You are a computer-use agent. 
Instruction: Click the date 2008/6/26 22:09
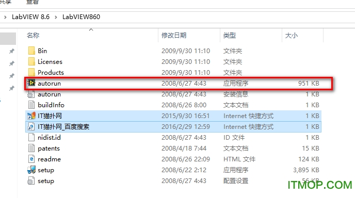186,159
